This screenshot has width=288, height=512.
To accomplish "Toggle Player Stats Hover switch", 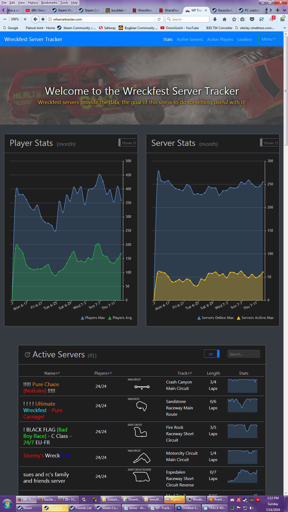I will (x=127, y=143).
